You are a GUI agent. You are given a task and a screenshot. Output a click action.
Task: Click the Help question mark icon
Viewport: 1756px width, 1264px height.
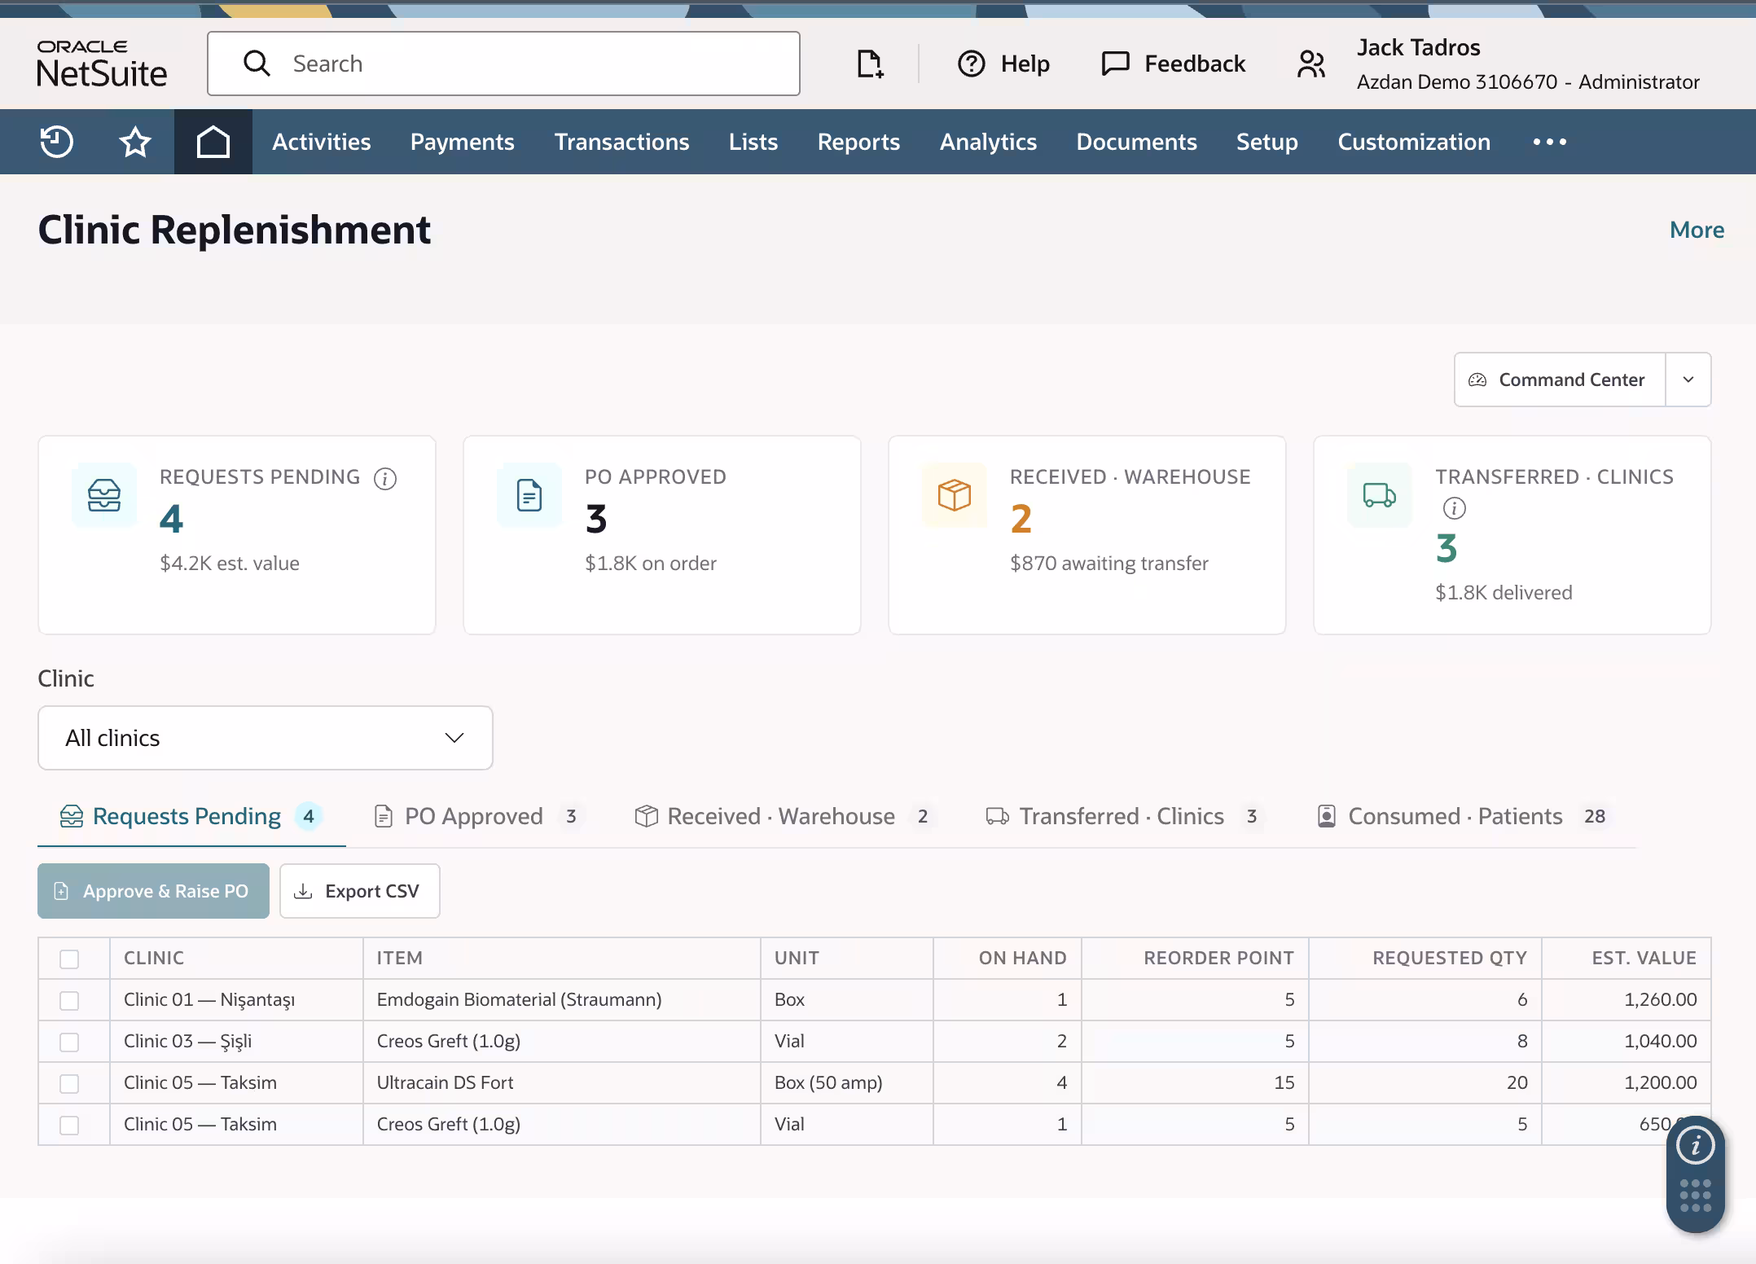[972, 64]
